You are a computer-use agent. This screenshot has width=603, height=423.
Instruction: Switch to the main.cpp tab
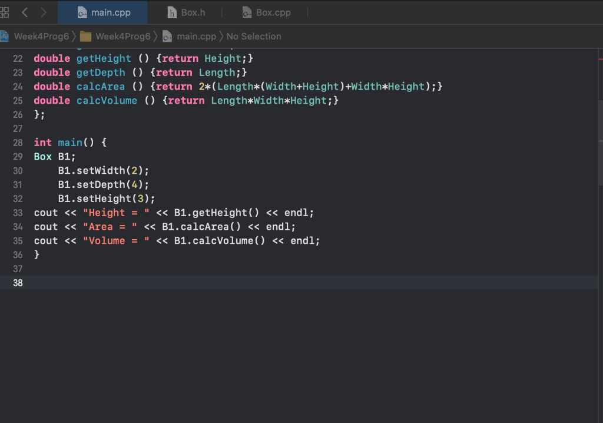(x=102, y=12)
